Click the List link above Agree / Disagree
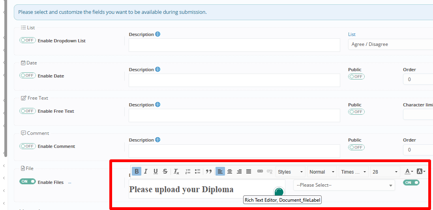The width and height of the screenshot is (433, 210). tap(352, 34)
